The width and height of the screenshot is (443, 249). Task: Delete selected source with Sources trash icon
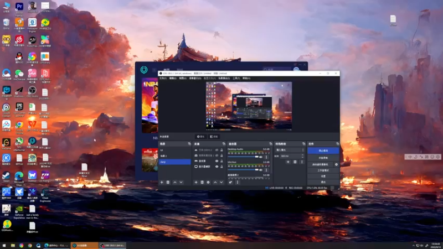point(202,183)
